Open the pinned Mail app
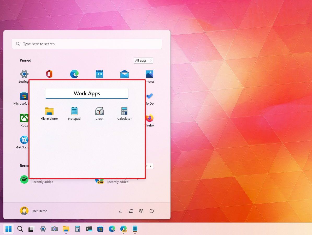 tap(124, 74)
